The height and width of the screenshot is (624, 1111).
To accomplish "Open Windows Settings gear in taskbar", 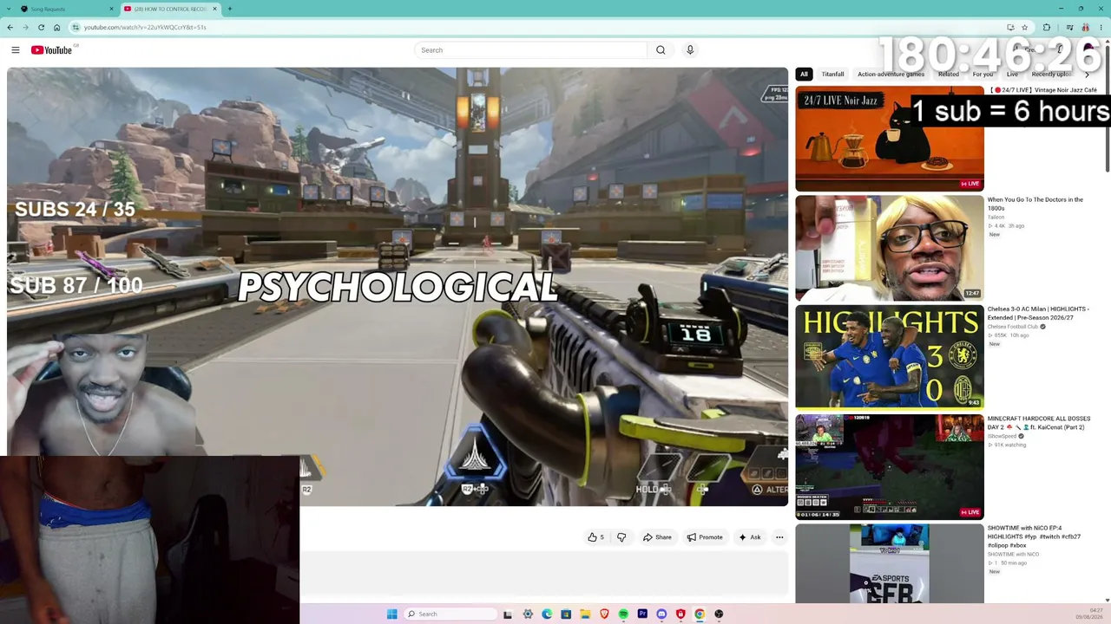I will (x=528, y=614).
